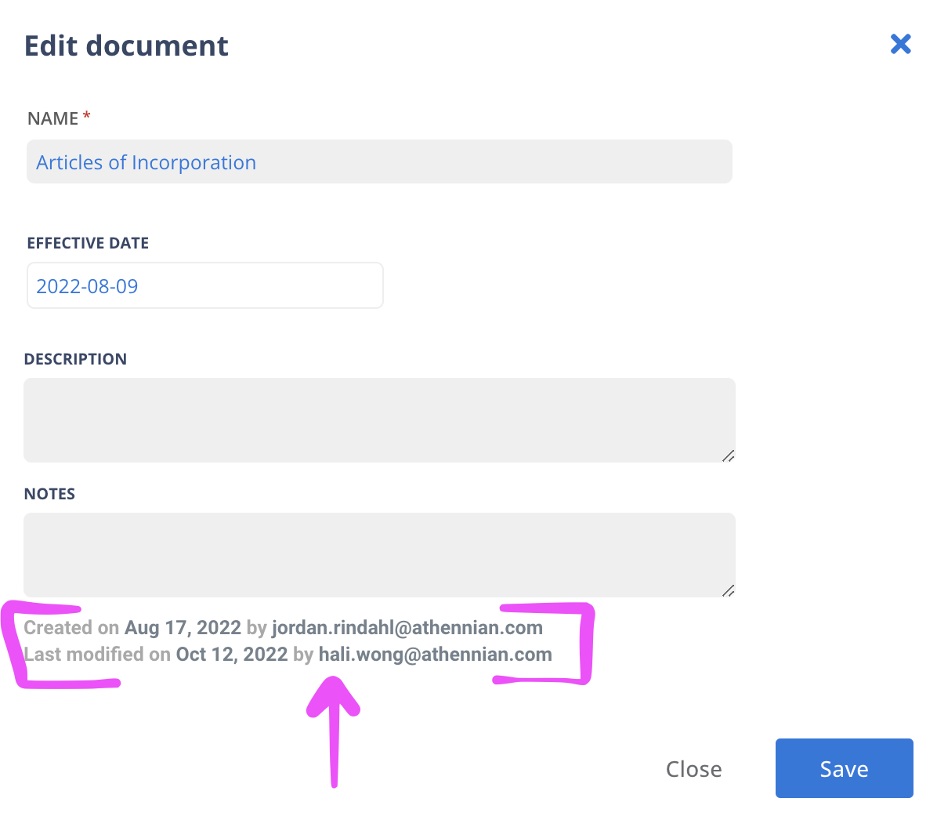Click the red required asterisk beside NAME
This screenshot has width=937, height=820.
point(87,116)
